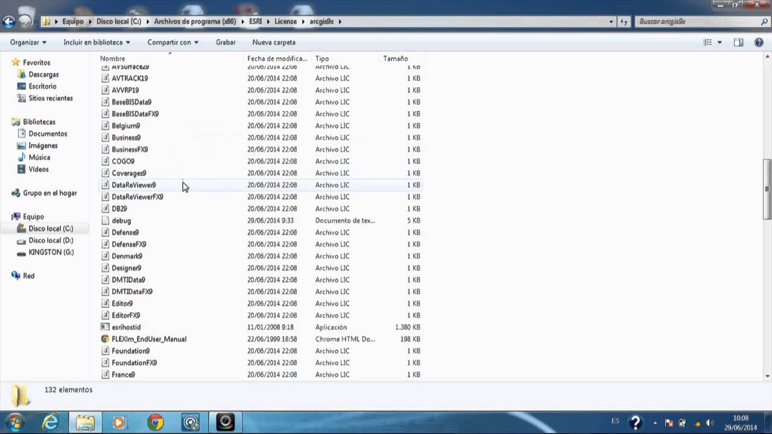
Task: Click the Back navigation arrow button
Action: coord(8,22)
